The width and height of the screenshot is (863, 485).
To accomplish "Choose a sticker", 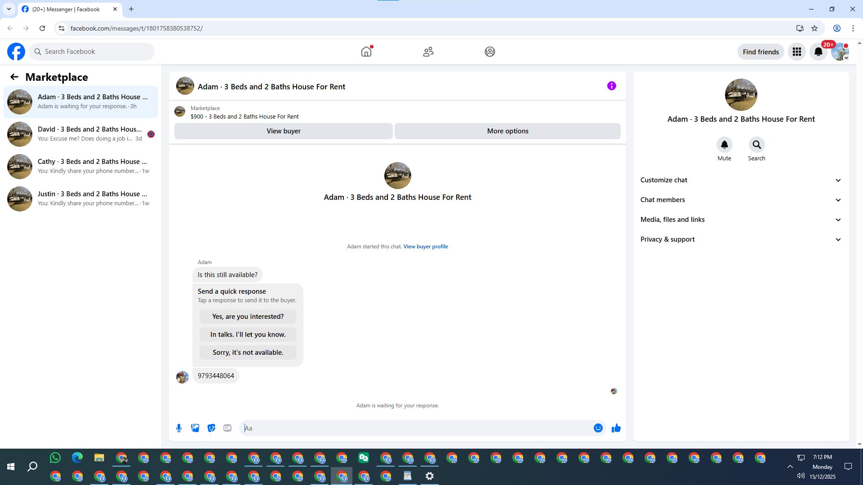I will tap(211, 428).
